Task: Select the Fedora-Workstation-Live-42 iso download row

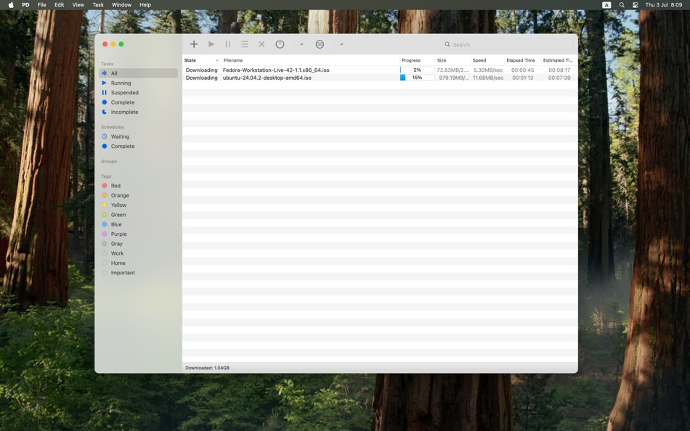Action: pos(380,70)
